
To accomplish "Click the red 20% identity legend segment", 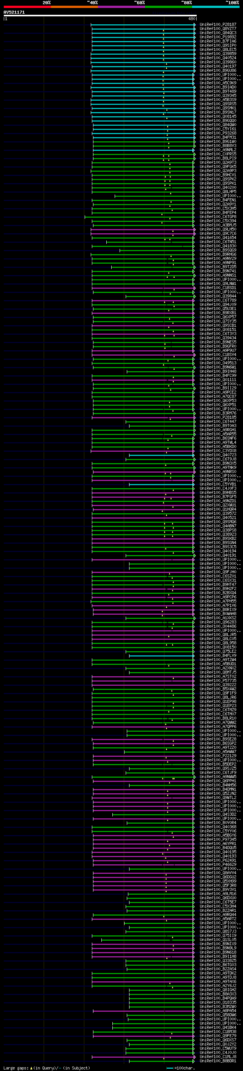I will click(27, 7).
